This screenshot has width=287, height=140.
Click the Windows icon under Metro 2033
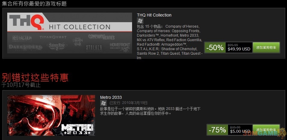[103, 103]
